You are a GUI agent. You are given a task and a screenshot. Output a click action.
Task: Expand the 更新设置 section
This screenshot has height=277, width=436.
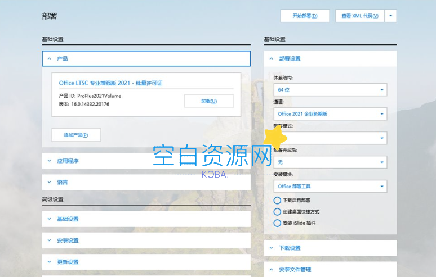(x=146, y=262)
